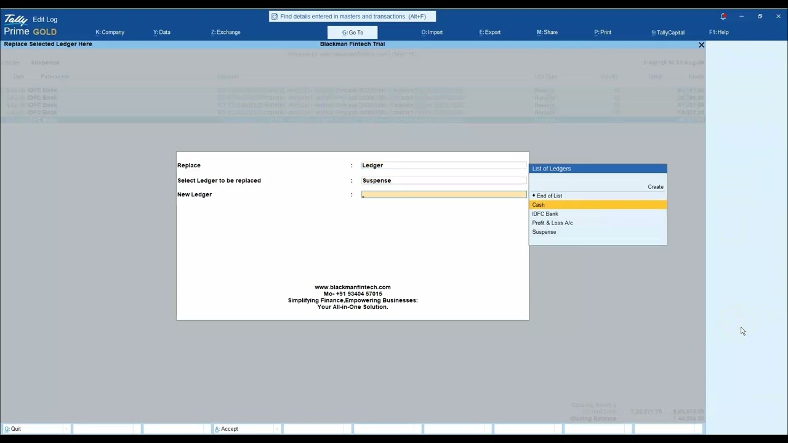Click the List of Ledgers header
The height and width of the screenshot is (443, 788).
598,169
